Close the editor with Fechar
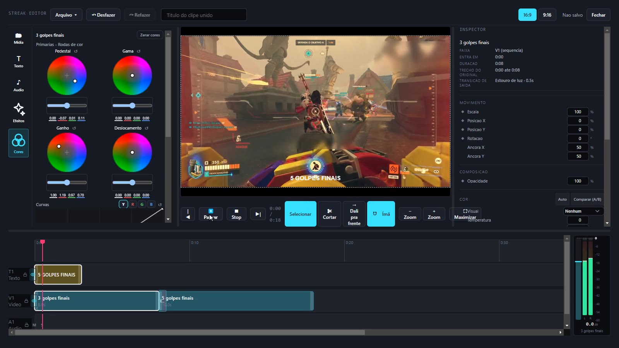 coord(598,15)
